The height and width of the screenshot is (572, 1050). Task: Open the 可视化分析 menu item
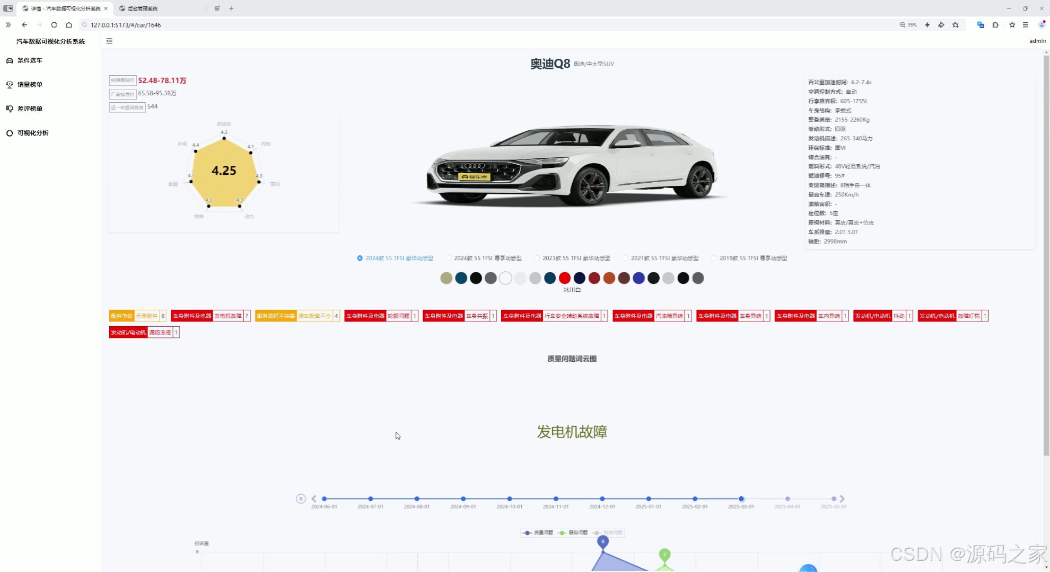(33, 133)
